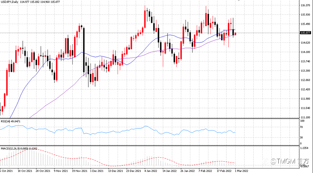Click the current price tag 115.077
The height and width of the screenshot is (173, 313).
306,33
